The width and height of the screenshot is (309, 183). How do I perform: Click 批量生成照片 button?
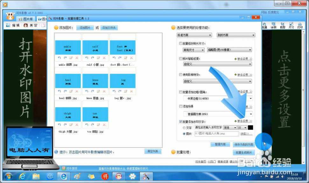coord(244,152)
